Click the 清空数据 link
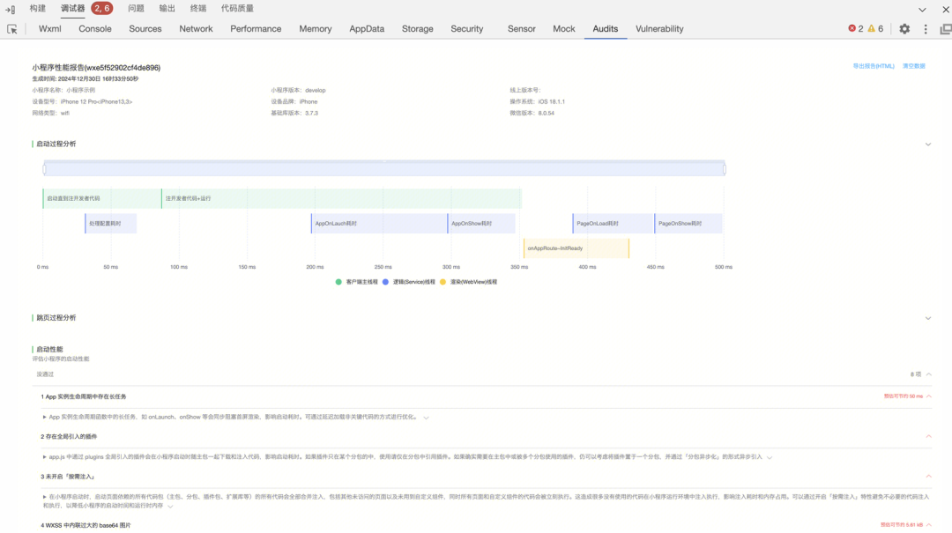 coord(914,66)
